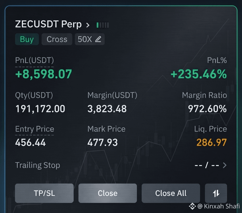Viewport: 242px width, 213px height.
Task: Toggle the Cross margin mode tag
Action: [x=57, y=39]
